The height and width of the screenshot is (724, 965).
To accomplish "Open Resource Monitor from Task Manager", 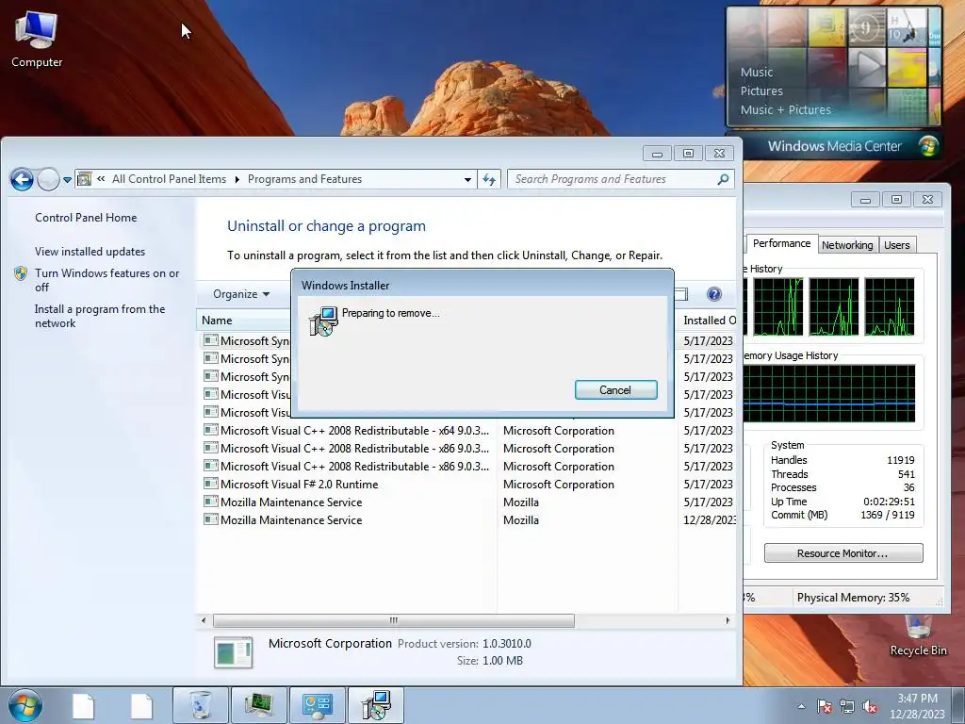I will point(843,552).
